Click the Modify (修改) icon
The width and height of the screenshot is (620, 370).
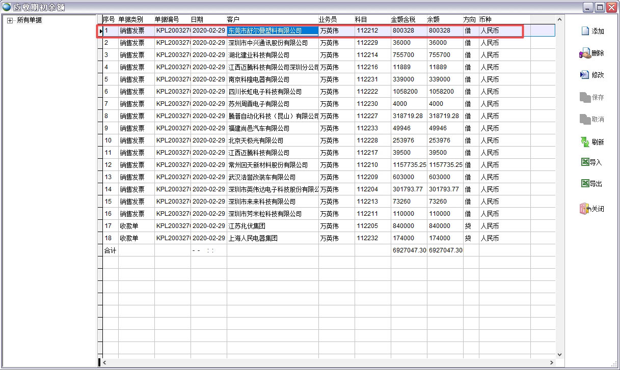[584, 75]
